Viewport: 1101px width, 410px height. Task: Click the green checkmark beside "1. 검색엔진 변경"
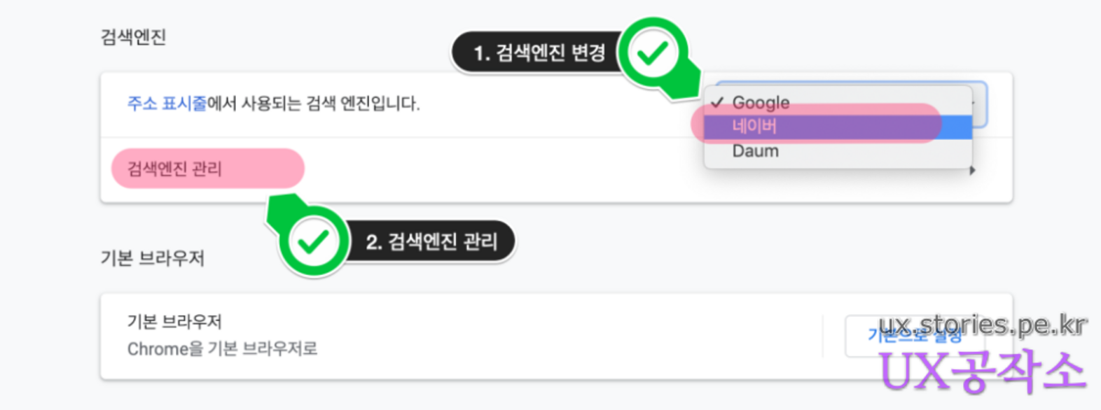653,53
